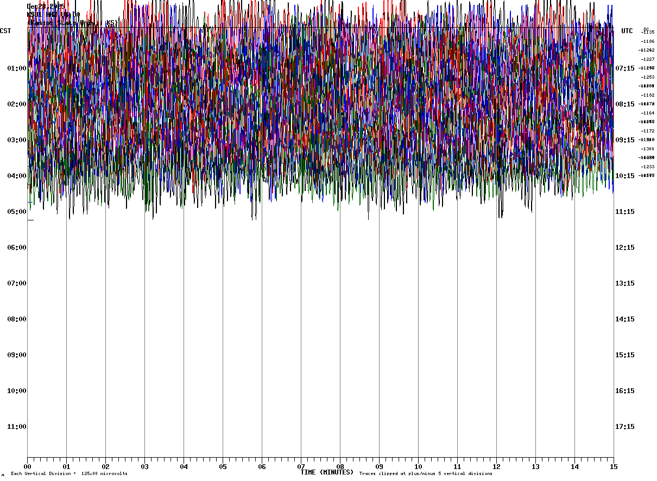Click minute 01 on the time axis
The height and width of the screenshot is (481, 657).
point(66,467)
